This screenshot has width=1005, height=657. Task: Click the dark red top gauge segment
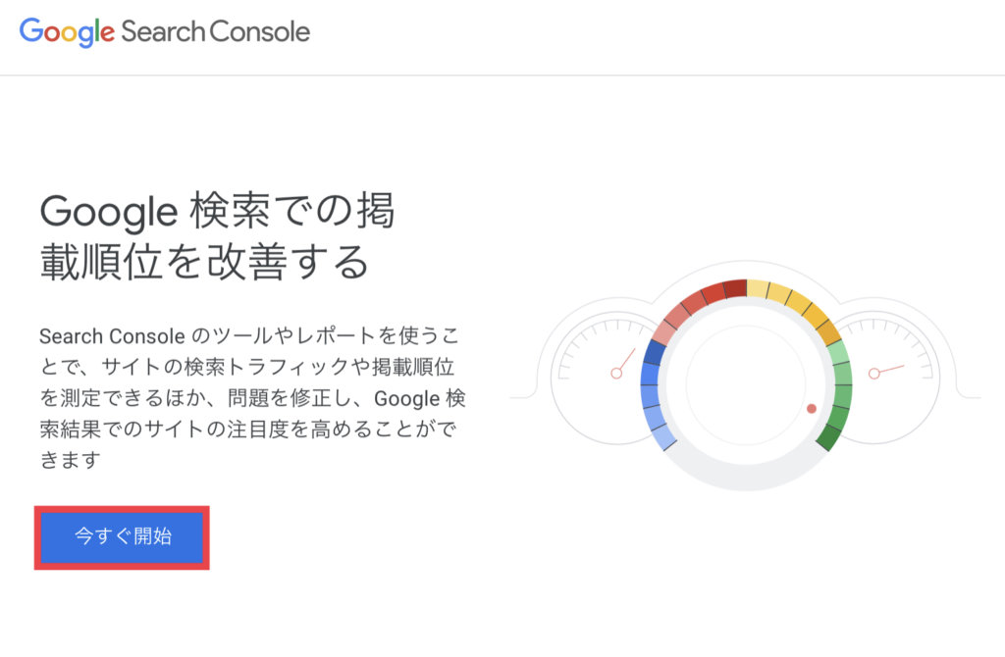coord(735,289)
